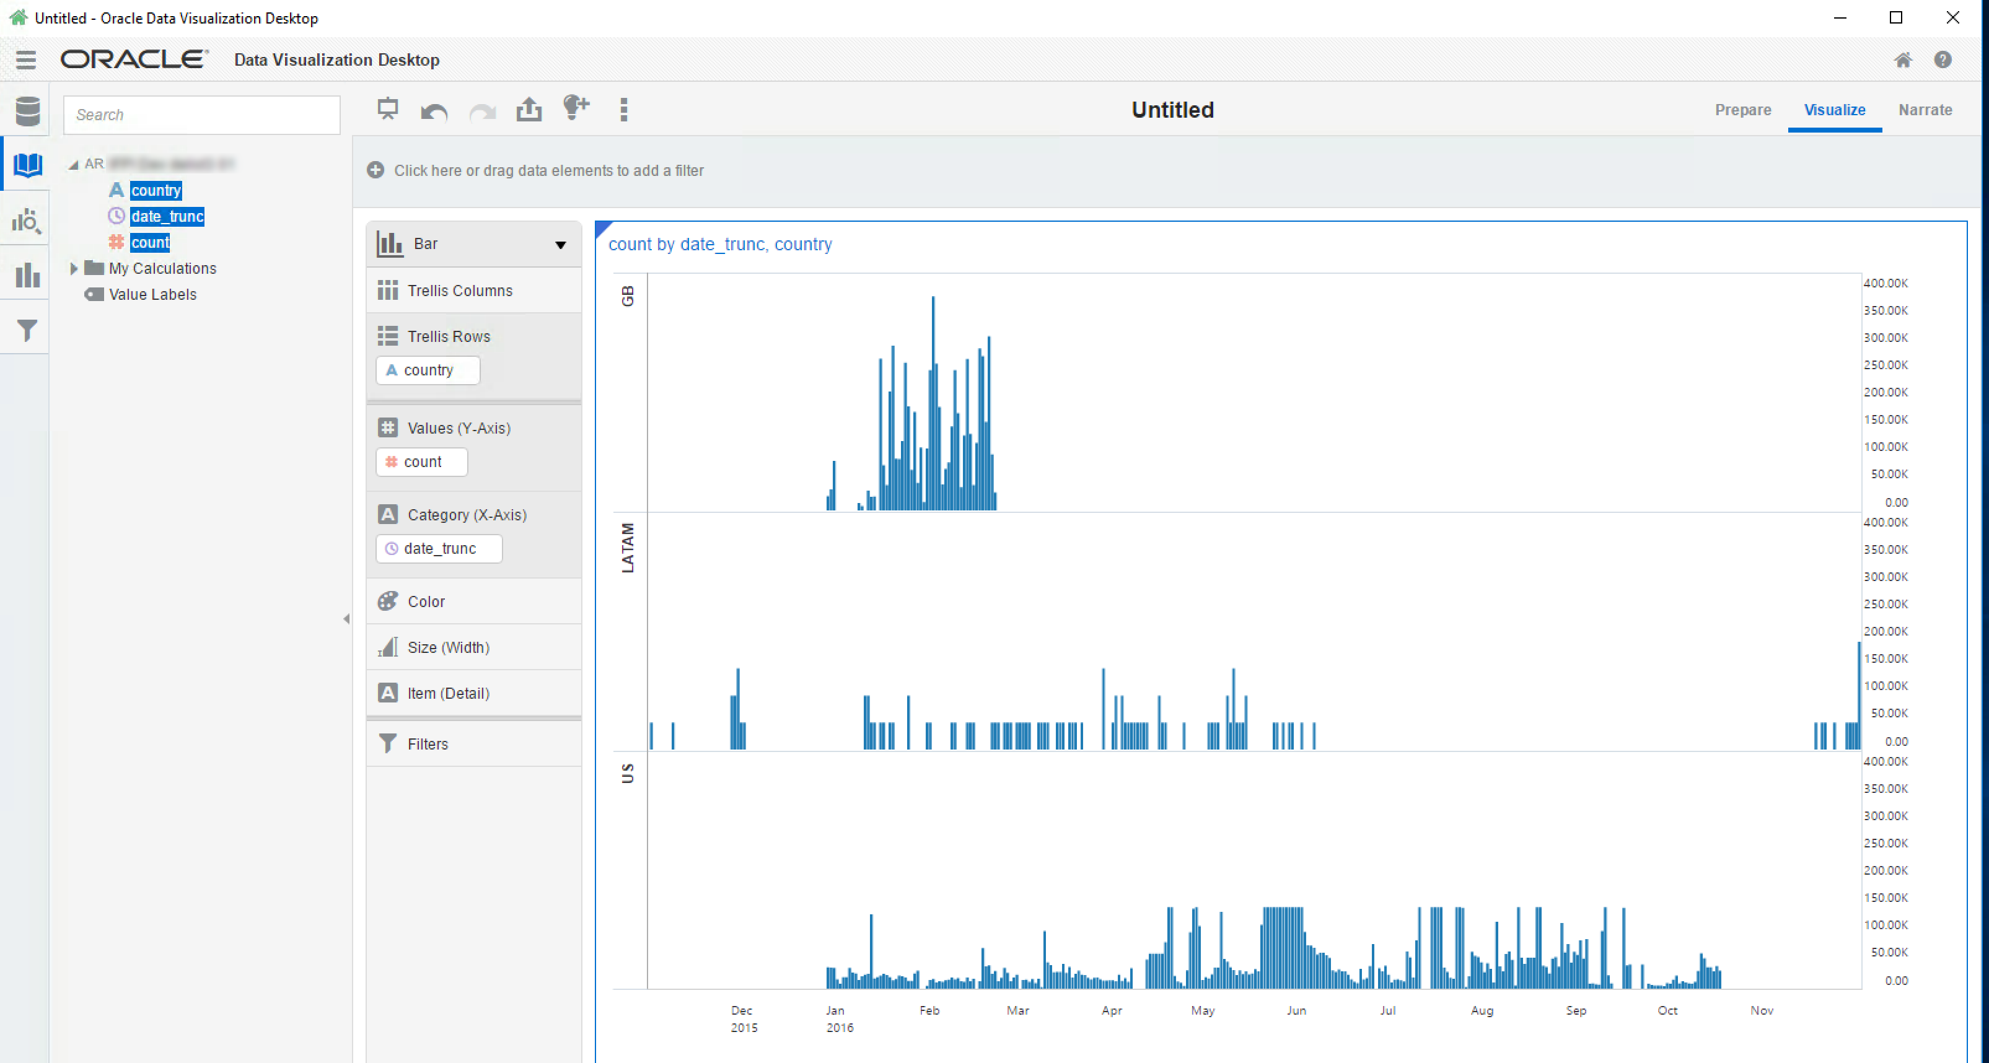Open the three-dot toolbar menu
1989x1063 pixels.
624,110
